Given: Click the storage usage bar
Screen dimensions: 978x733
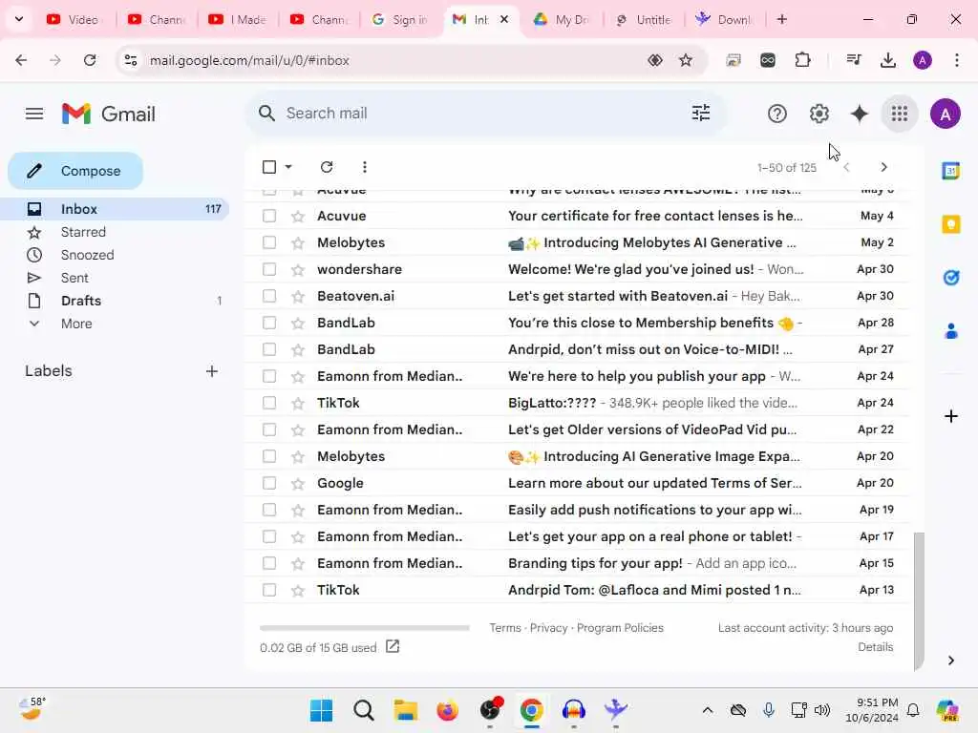Looking at the screenshot, I should click(x=364, y=628).
